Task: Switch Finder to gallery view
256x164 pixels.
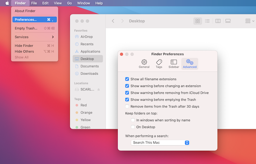Action: (228, 21)
